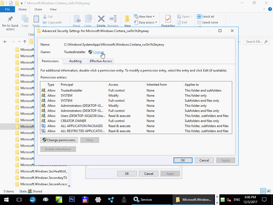Click the Change owner link
Viewport: 273px width, 205px height.
pyautogui.click(x=99, y=52)
